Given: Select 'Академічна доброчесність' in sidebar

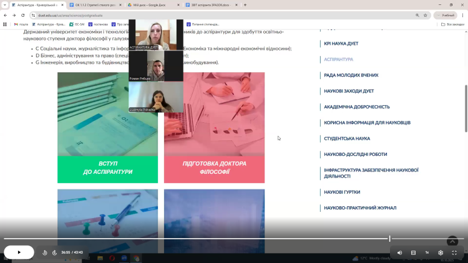Looking at the screenshot, I should [x=356, y=107].
